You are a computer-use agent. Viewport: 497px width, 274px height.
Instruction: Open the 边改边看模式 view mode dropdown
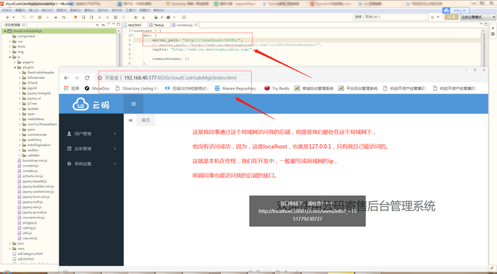tap(478, 17)
